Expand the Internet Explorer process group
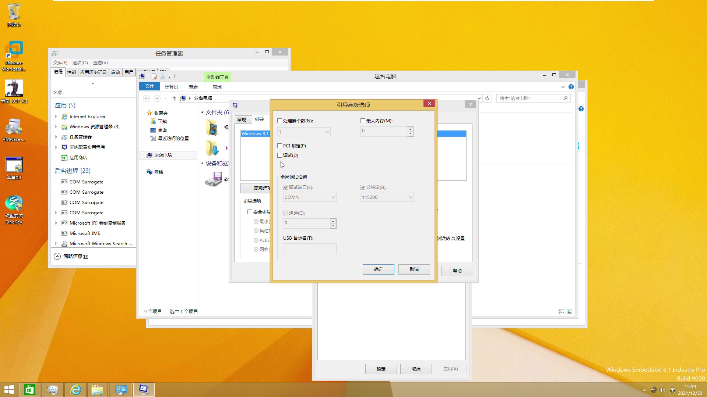Image resolution: width=707 pixels, height=397 pixels. click(56, 116)
